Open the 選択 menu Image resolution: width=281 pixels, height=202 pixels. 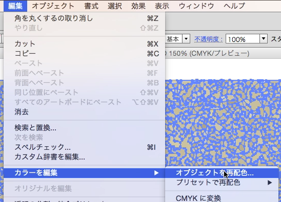point(115,6)
